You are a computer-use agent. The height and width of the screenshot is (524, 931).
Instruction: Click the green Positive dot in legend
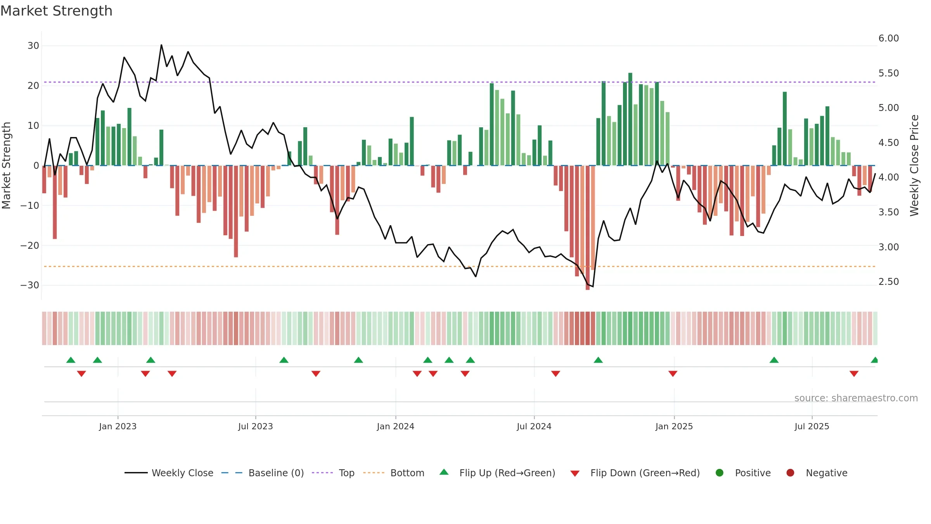(x=720, y=473)
